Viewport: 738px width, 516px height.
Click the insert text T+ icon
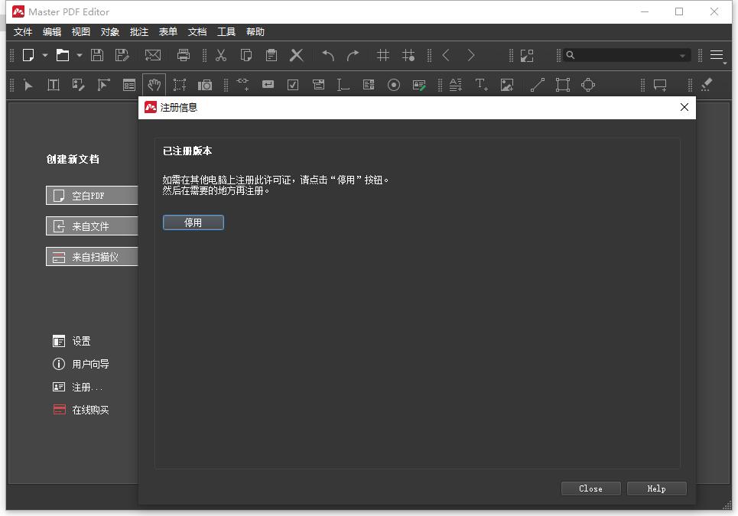[481, 85]
